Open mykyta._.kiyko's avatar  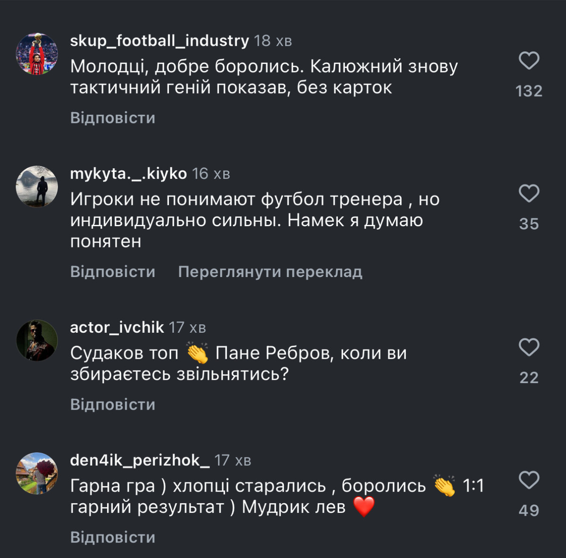37,187
